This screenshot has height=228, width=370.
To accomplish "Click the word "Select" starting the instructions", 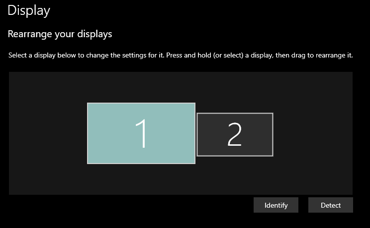I will coord(18,55).
